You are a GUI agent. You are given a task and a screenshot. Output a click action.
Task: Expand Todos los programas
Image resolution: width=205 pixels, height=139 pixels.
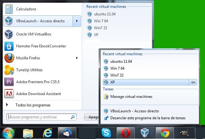[x=42, y=105]
